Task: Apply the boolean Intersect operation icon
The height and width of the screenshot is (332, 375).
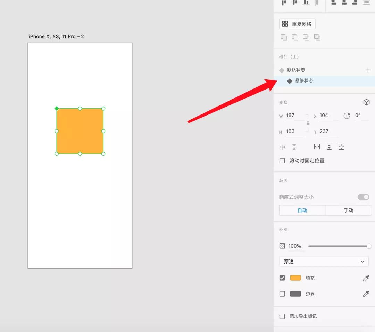Action: click(x=306, y=37)
